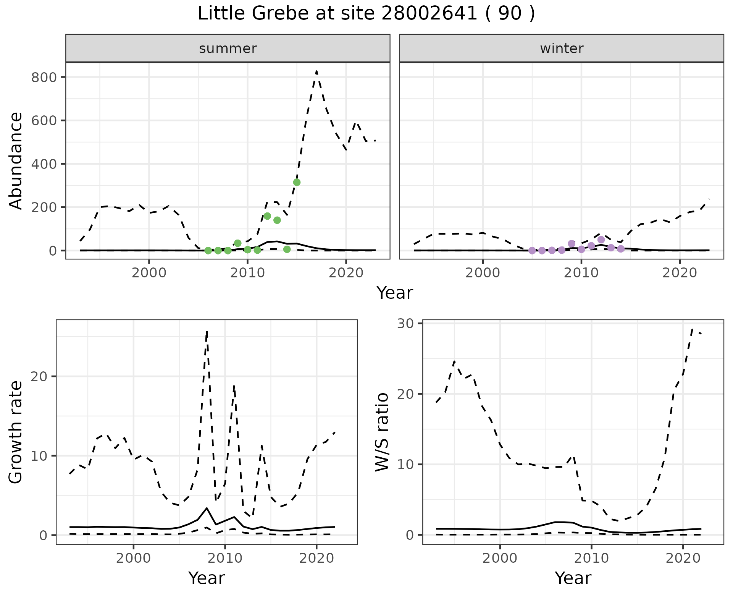Click the 30 tick label on W/S ratio axis
Screen dimensions: 733x596
405,324
